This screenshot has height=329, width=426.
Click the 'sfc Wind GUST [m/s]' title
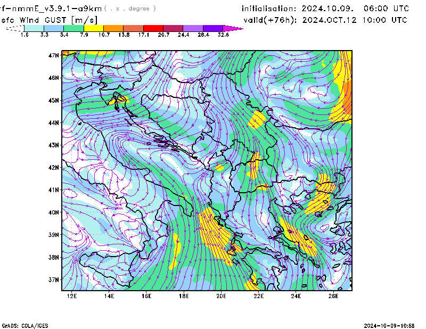pos(49,20)
